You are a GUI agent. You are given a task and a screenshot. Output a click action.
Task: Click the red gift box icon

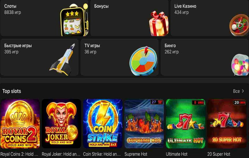click(159, 23)
